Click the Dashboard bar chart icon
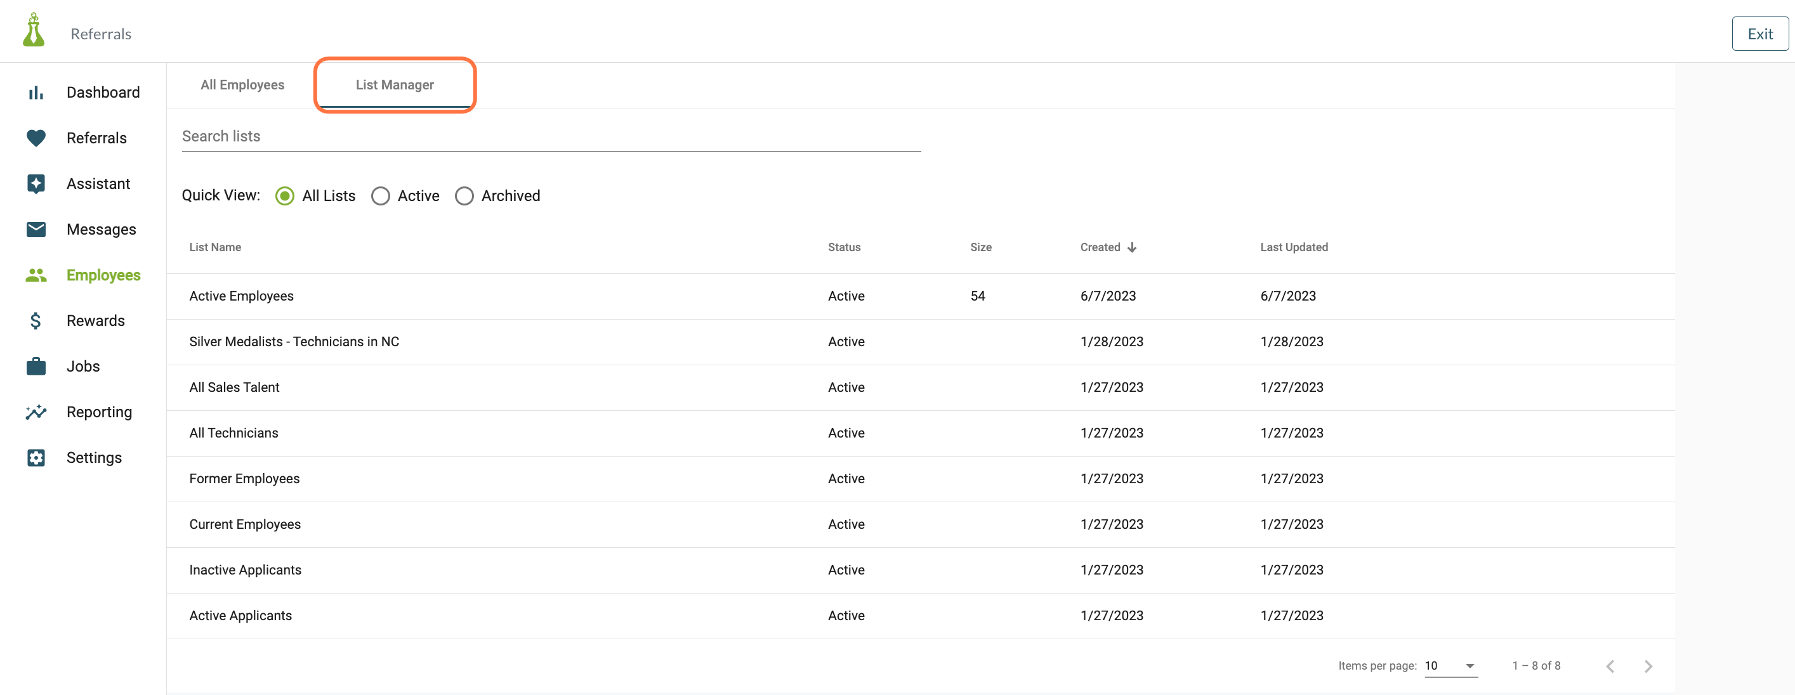Image resolution: width=1795 pixels, height=695 pixels. click(x=36, y=93)
